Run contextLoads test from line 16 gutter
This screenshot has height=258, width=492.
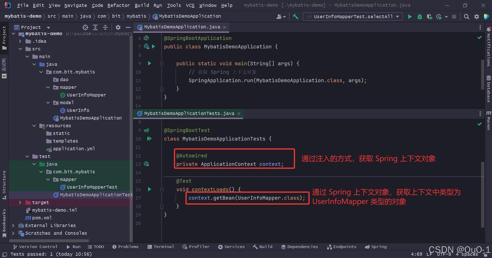(150, 189)
